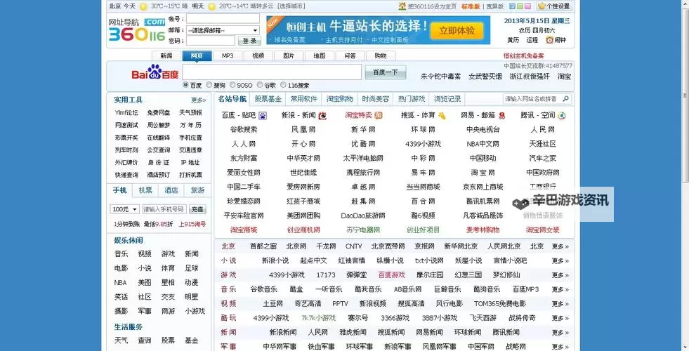
Task: Click the 密码 password input field
Action: point(211,41)
